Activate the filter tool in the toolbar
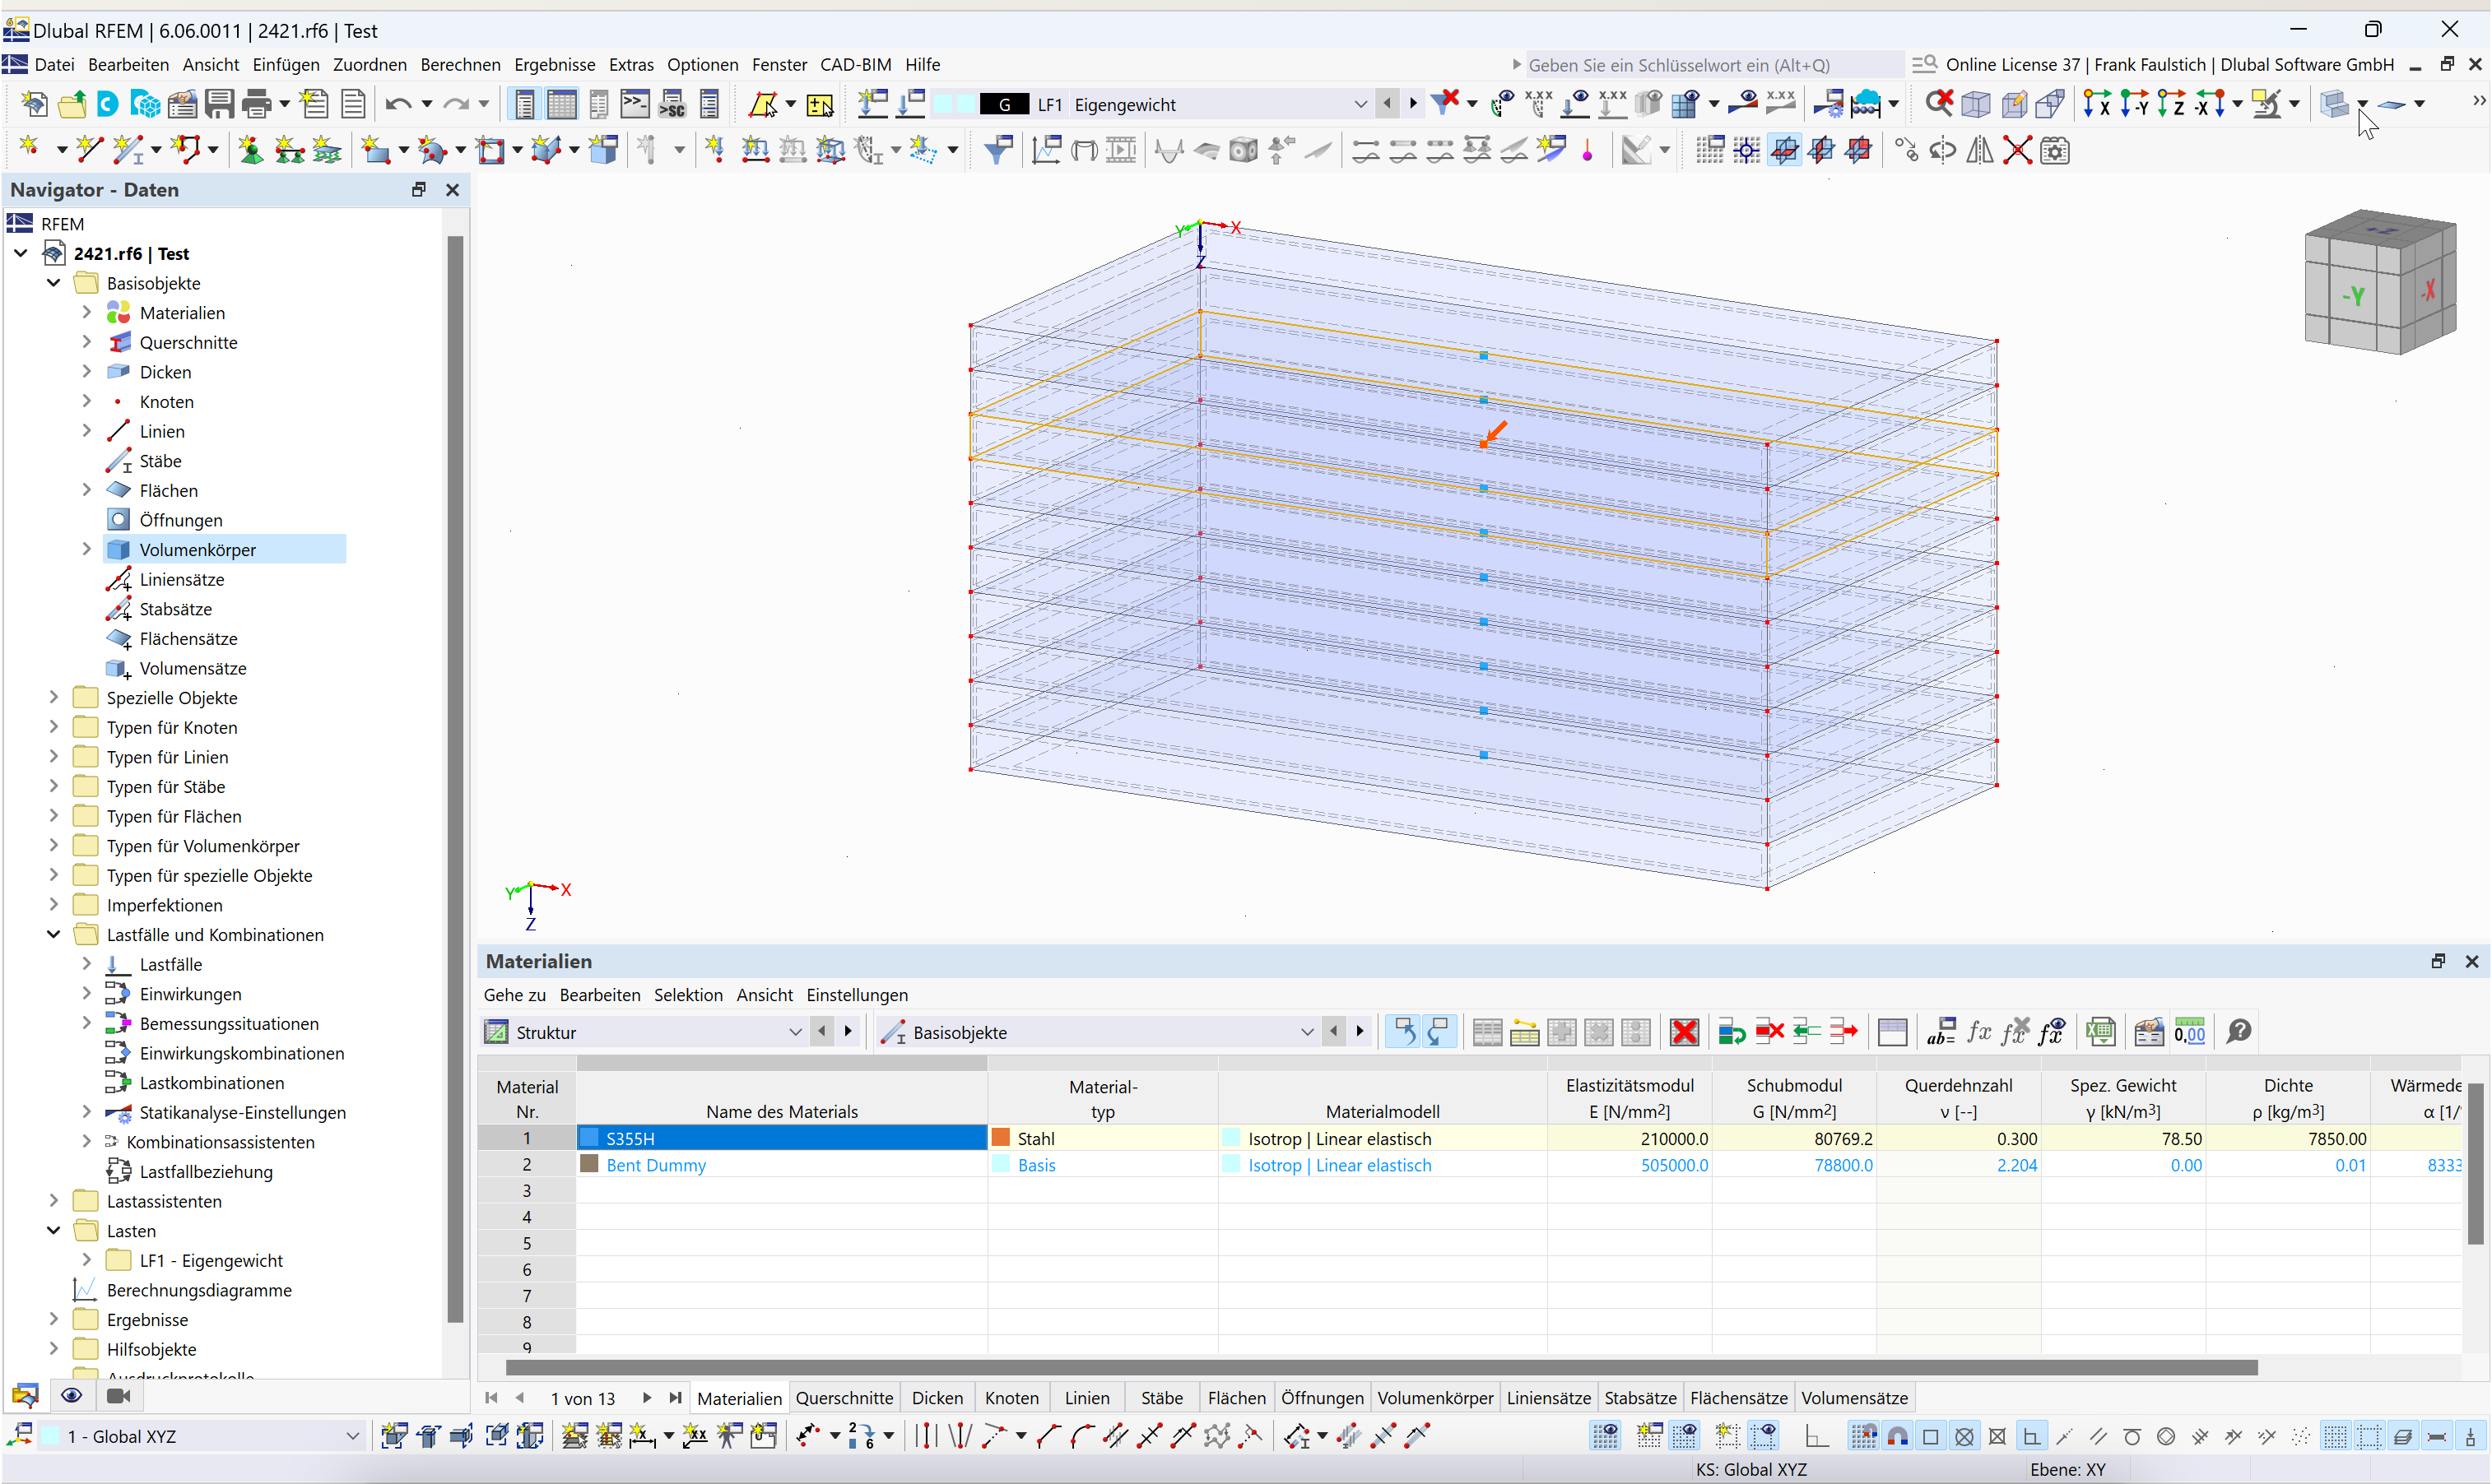This screenshot has width=2492, height=1484. click(x=997, y=149)
